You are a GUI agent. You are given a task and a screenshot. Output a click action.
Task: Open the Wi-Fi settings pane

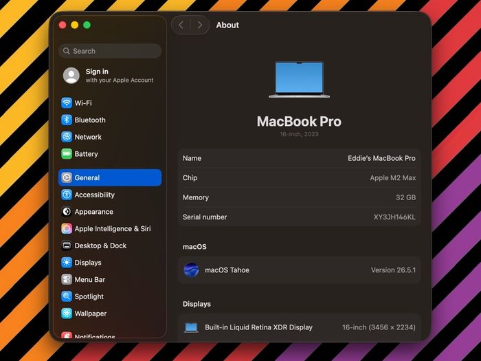(x=110, y=103)
